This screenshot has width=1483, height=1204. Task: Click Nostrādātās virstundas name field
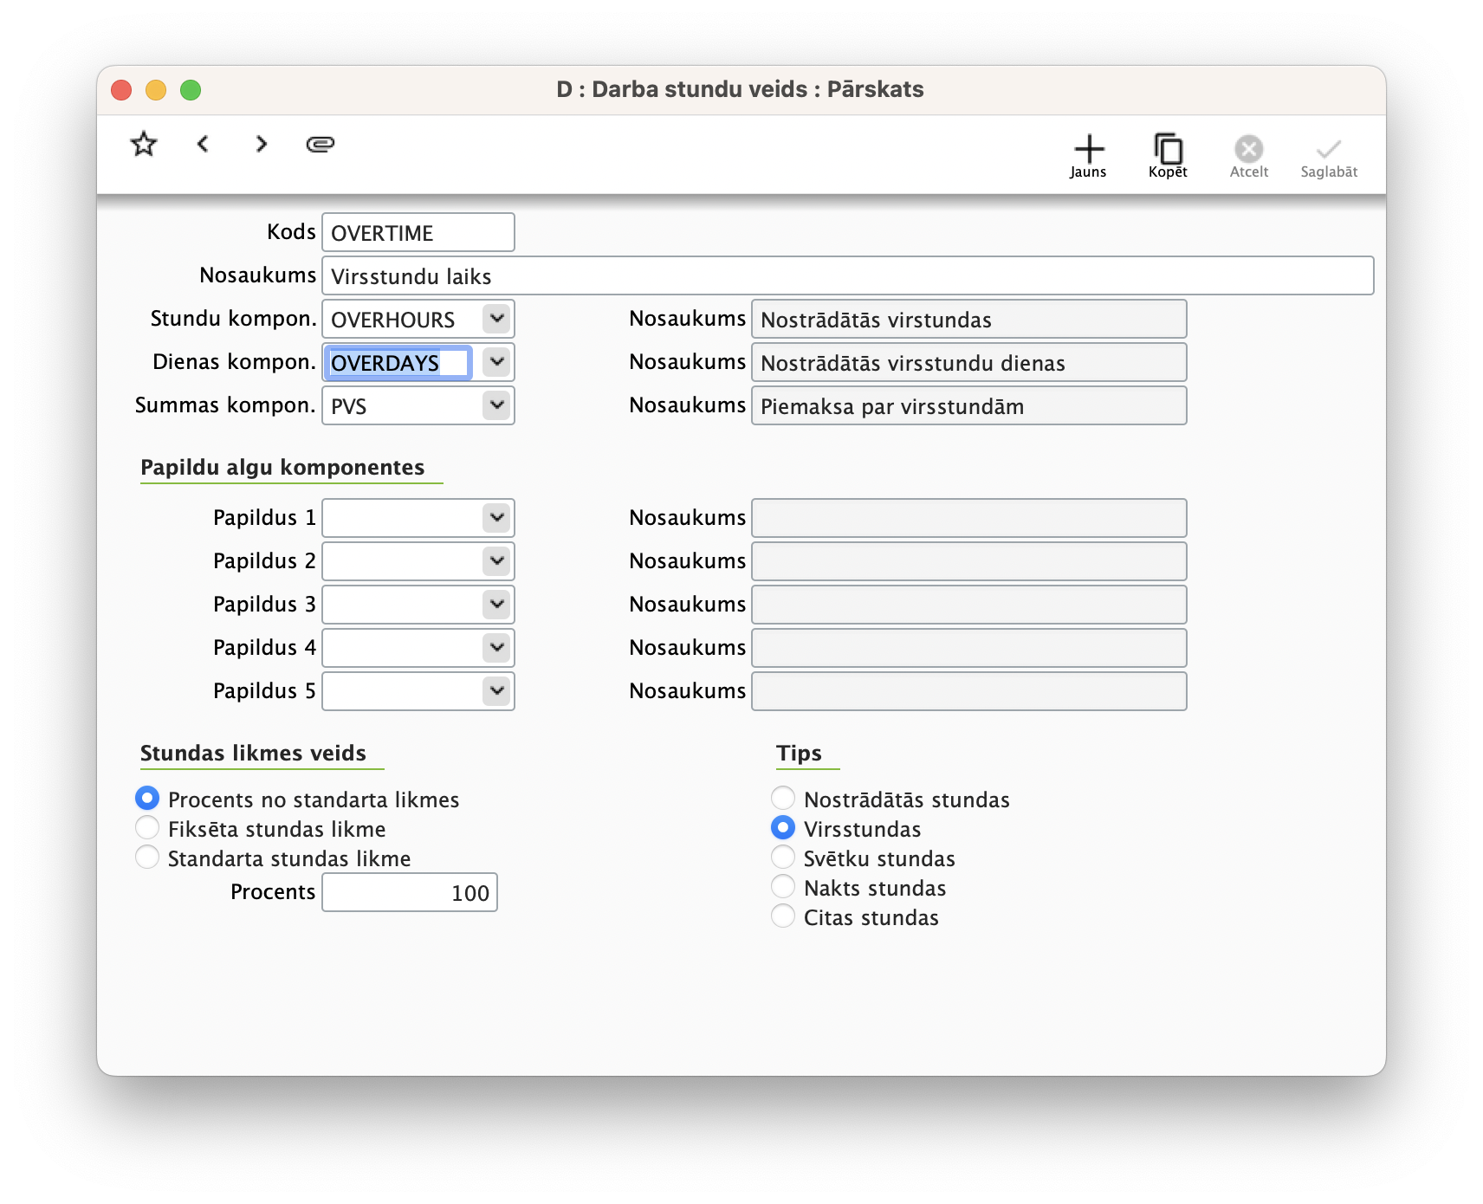(968, 319)
